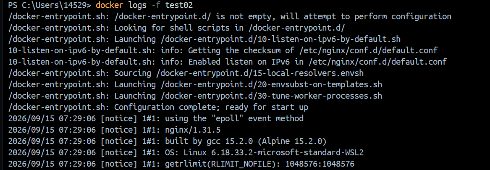This screenshot has width=490, height=170.
Task: Click '/etc/nginx/conf.d/default.conf' in the IPv6 line
Action: point(377,62)
